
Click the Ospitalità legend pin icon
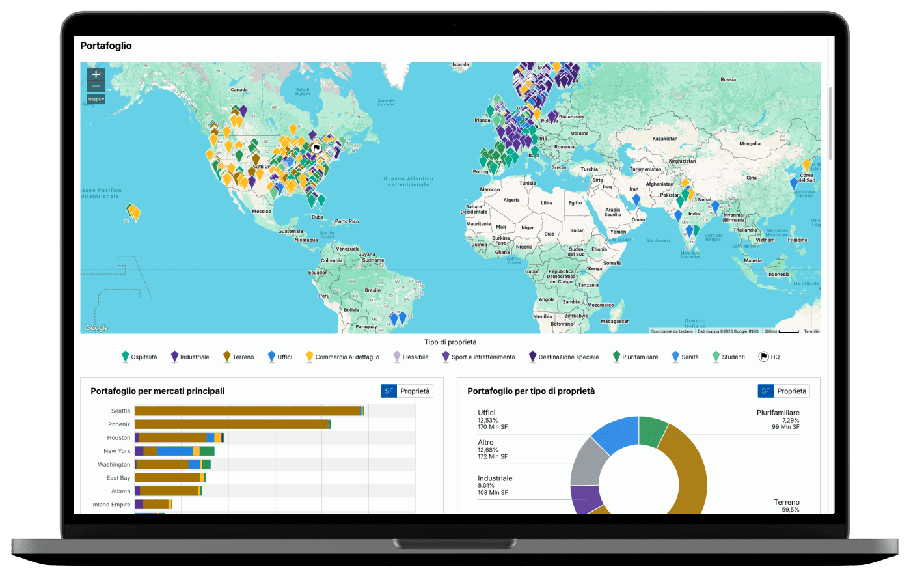click(x=125, y=357)
